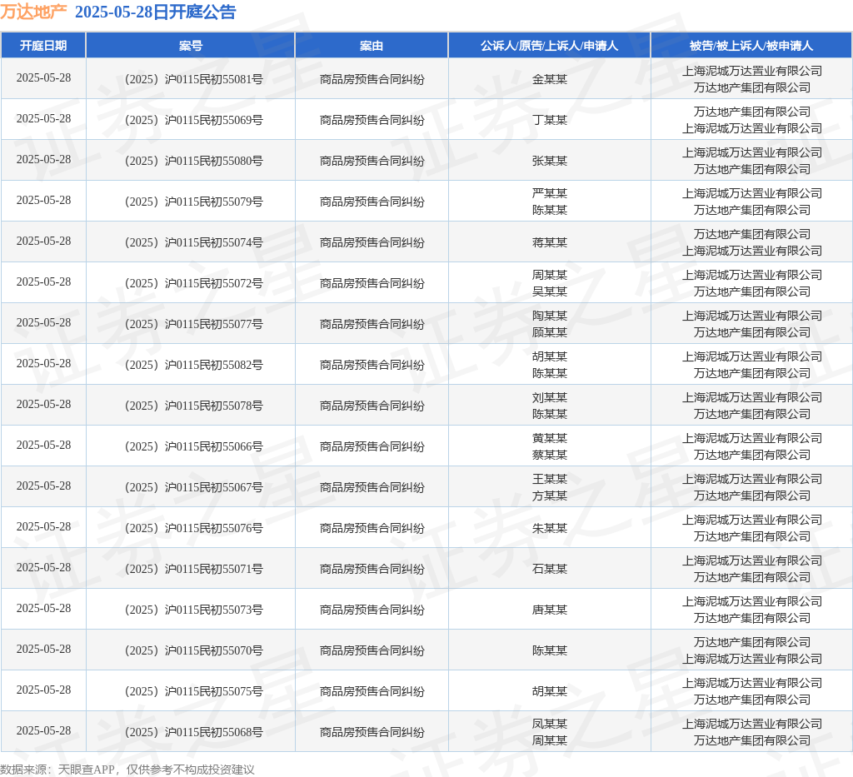Select plaintiff 方某某
The width and height of the screenshot is (853, 777).
pos(550,496)
